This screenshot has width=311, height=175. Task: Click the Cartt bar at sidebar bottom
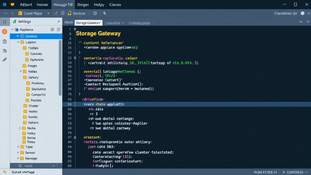tap(36, 166)
